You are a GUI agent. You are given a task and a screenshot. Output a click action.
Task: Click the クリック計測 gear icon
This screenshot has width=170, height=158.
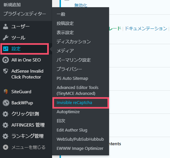coord(6,114)
